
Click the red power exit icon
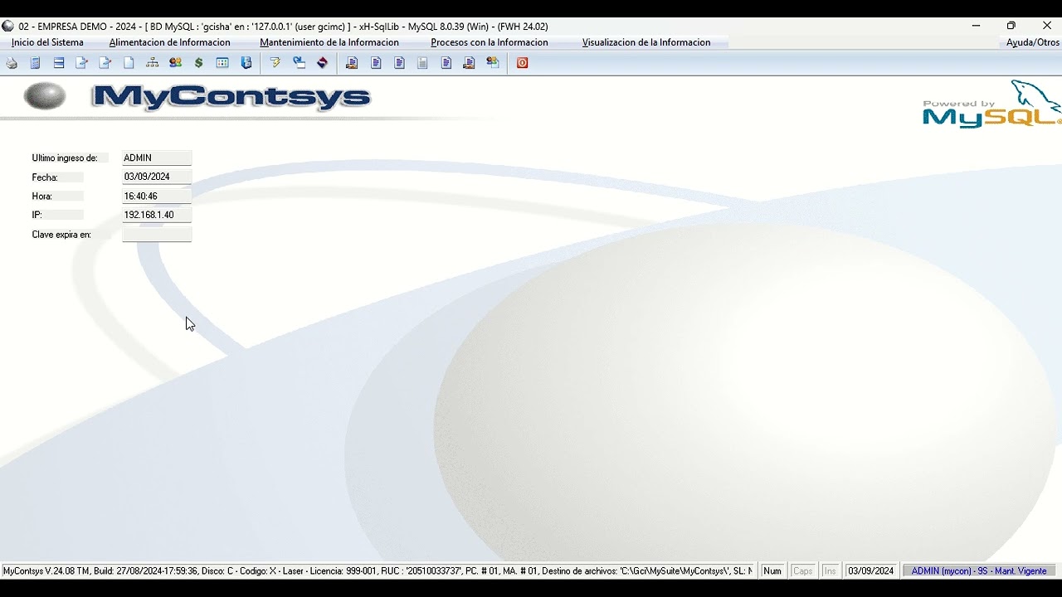tap(522, 63)
